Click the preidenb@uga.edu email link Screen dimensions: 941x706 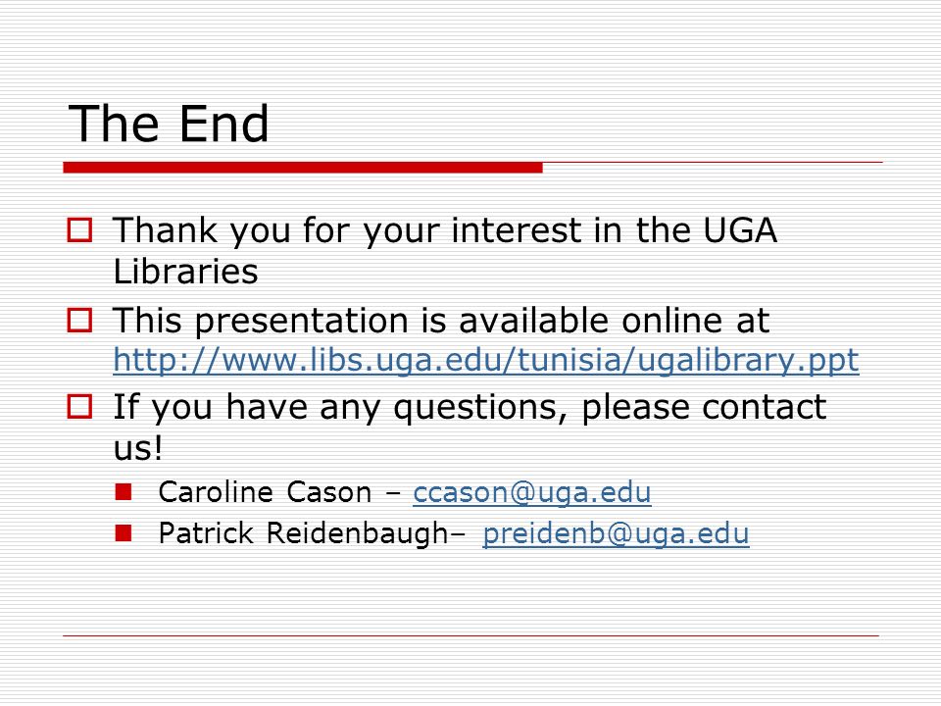coord(616,533)
